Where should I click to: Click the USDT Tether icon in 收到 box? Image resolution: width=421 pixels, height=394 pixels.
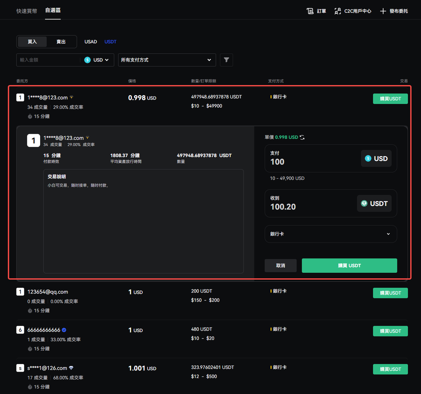point(364,203)
